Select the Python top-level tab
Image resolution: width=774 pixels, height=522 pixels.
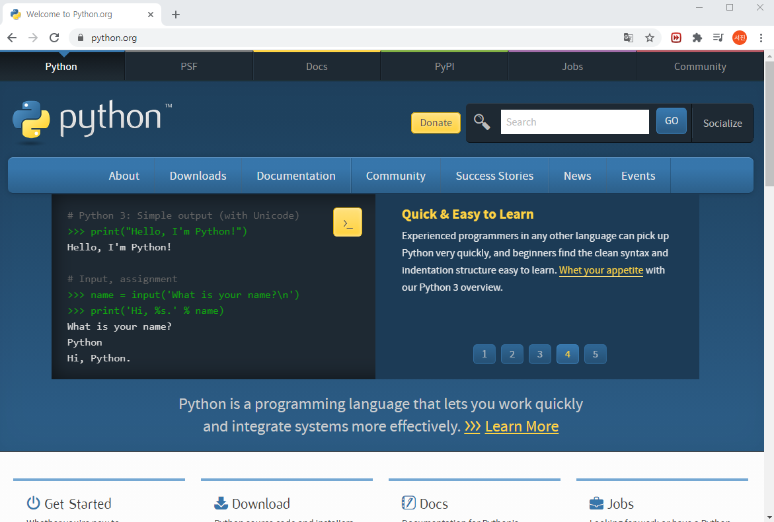click(61, 66)
